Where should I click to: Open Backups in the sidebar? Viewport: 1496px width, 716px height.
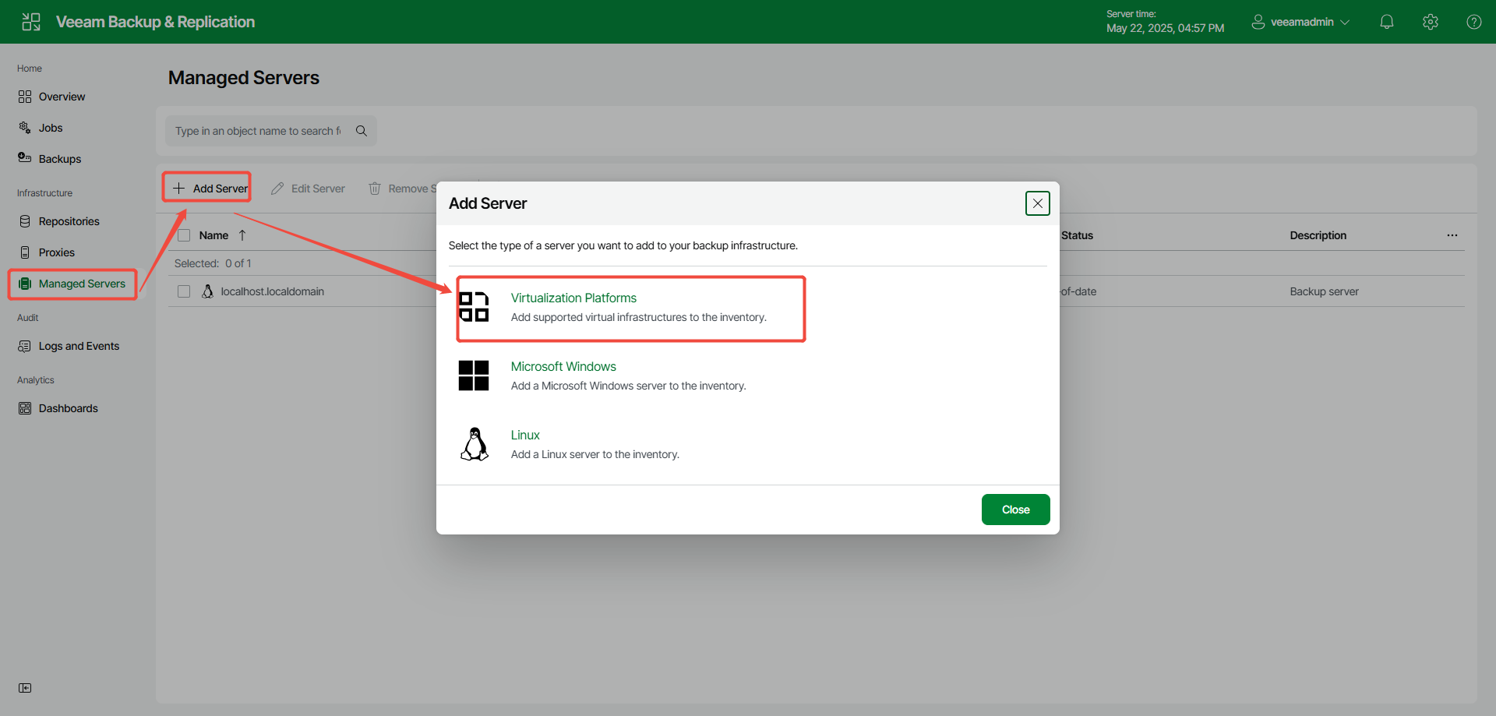(60, 159)
